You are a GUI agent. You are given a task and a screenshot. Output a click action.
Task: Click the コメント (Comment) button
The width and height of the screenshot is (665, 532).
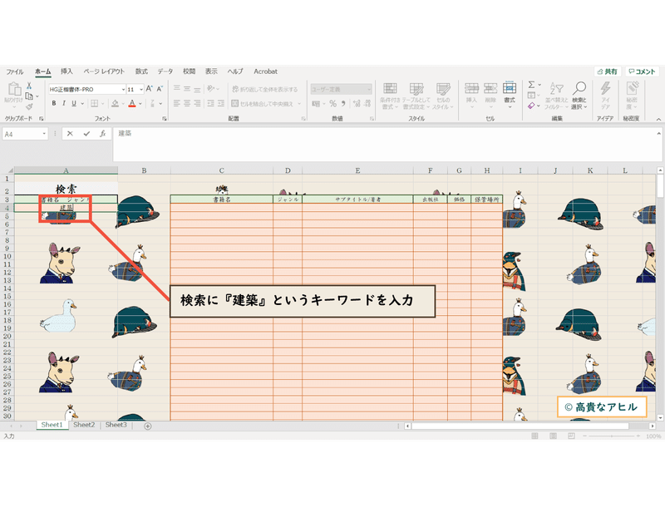pyautogui.click(x=642, y=72)
